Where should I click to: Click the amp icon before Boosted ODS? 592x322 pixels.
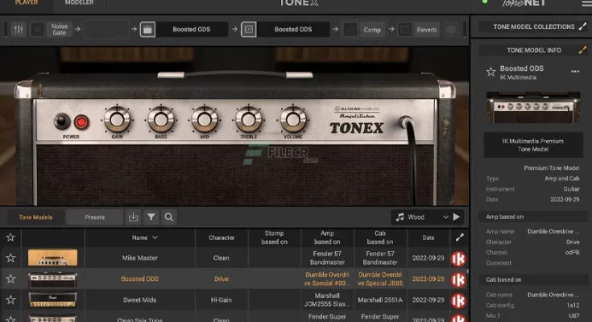pyautogui.click(x=147, y=30)
